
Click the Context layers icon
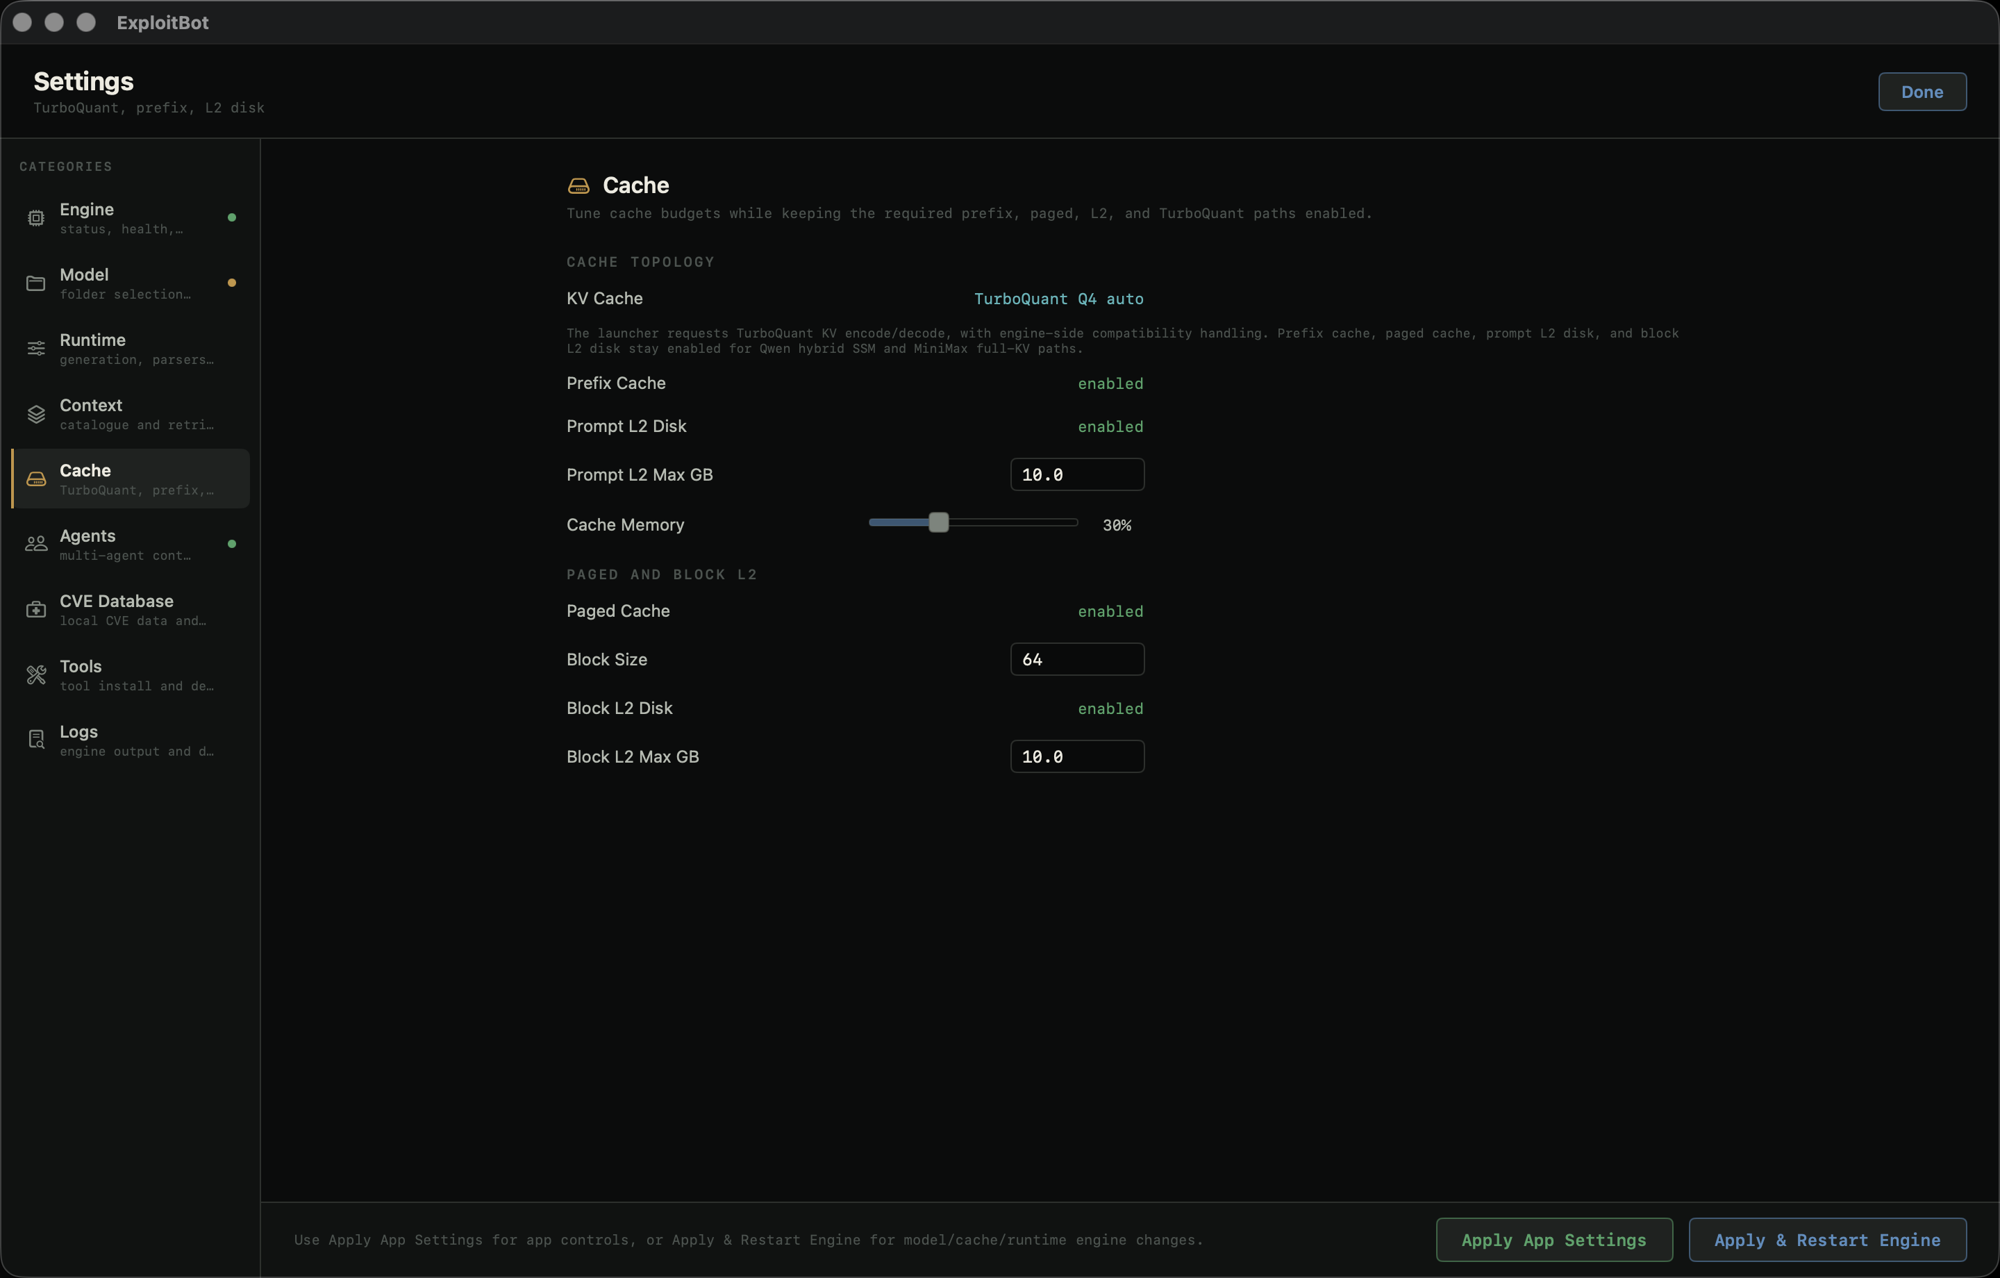(35, 414)
